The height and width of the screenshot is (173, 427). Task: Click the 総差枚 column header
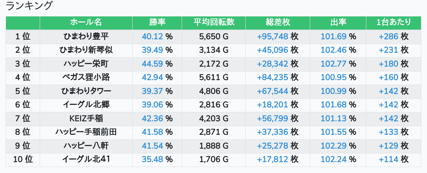(278, 22)
